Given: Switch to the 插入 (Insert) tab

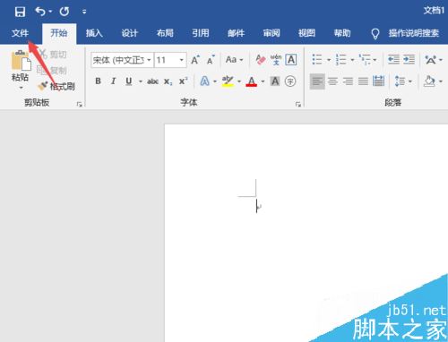Looking at the screenshot, I should point(94,33).
